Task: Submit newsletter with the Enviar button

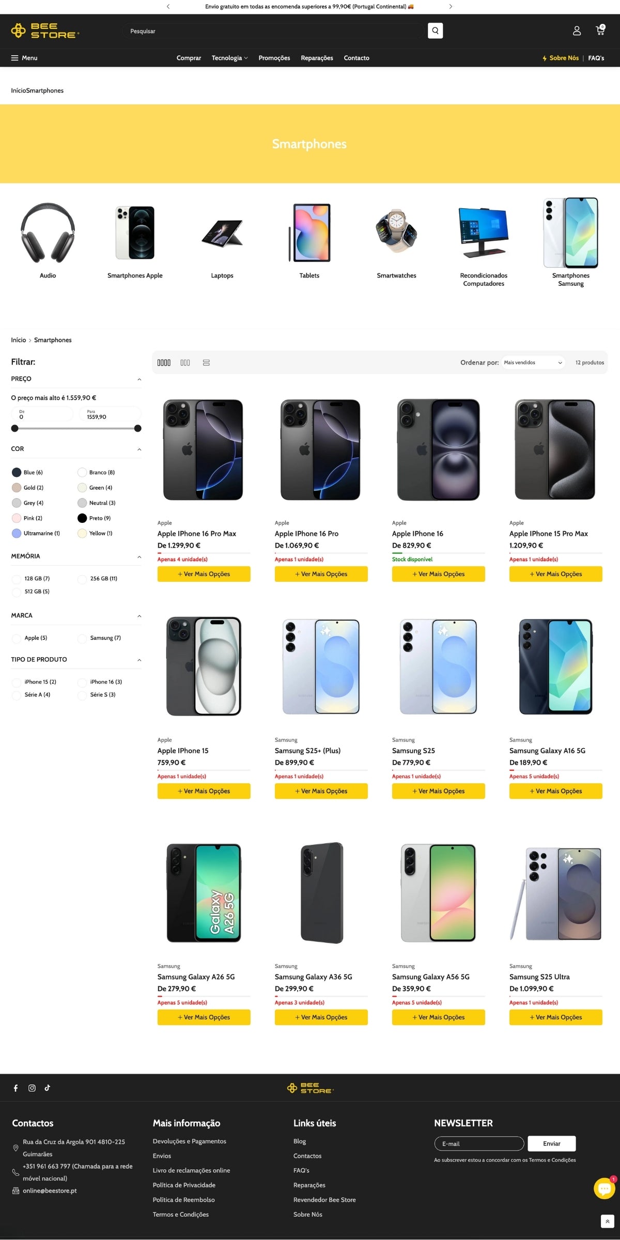Action: coord(551,1144)
